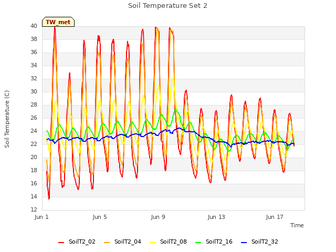The image size is (336, 252).
Task: Click the Jun 13 x-axis tick label
Action: coord(216,217)
